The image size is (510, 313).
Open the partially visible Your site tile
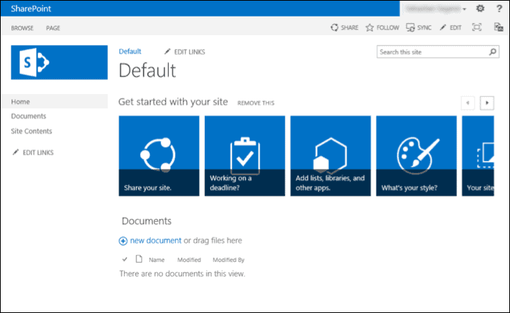coord(478,156)
